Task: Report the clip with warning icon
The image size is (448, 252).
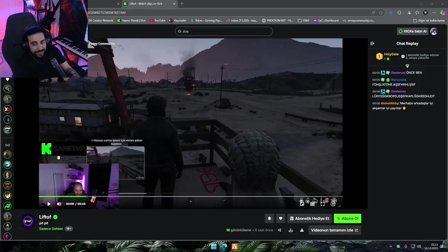Action: tap(302, 230)
